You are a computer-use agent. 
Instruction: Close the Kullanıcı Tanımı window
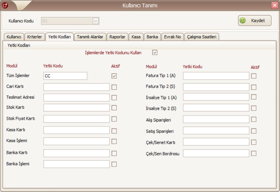coord(275,5)
